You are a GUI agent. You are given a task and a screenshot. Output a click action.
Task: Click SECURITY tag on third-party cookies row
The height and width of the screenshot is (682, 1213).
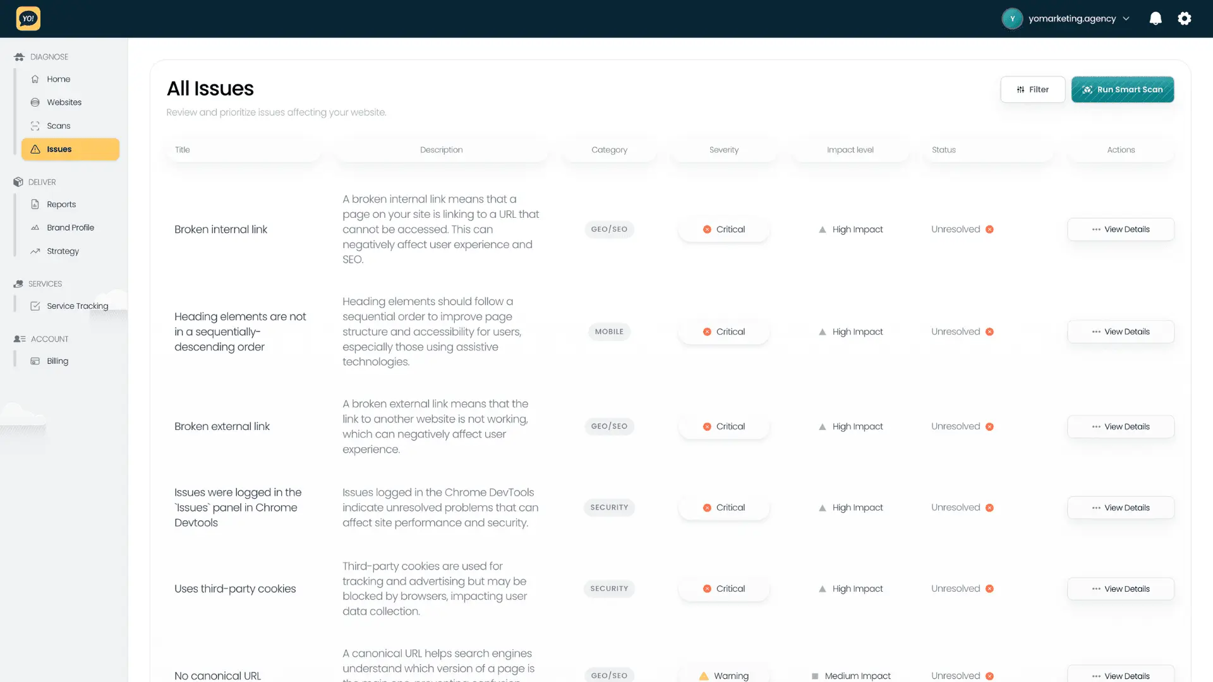tap(609, 589)
